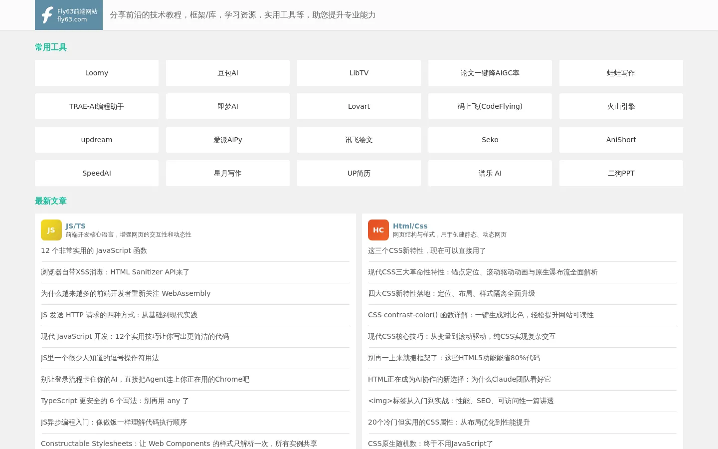Open article about WebAssembly 重新关注

(126, 294)
